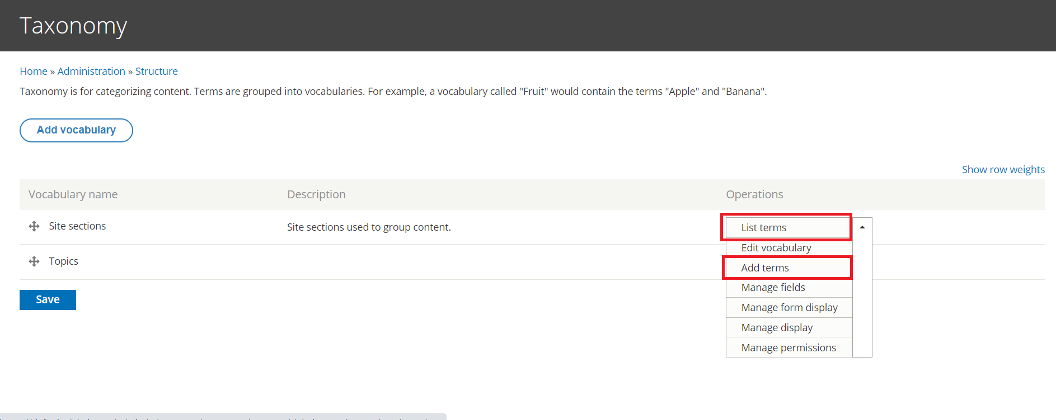Screen dimensions: 1056x420
Task: Click the Add vocabulary button
Action: point(76,130)
